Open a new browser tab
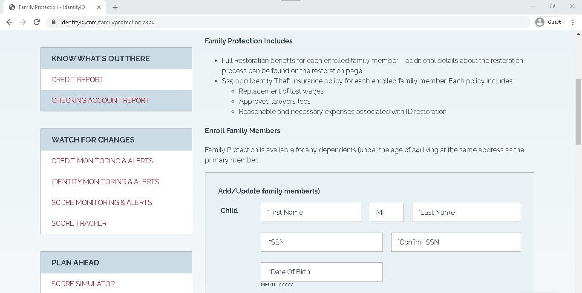The image size is (582, 293). pos(115,7)
